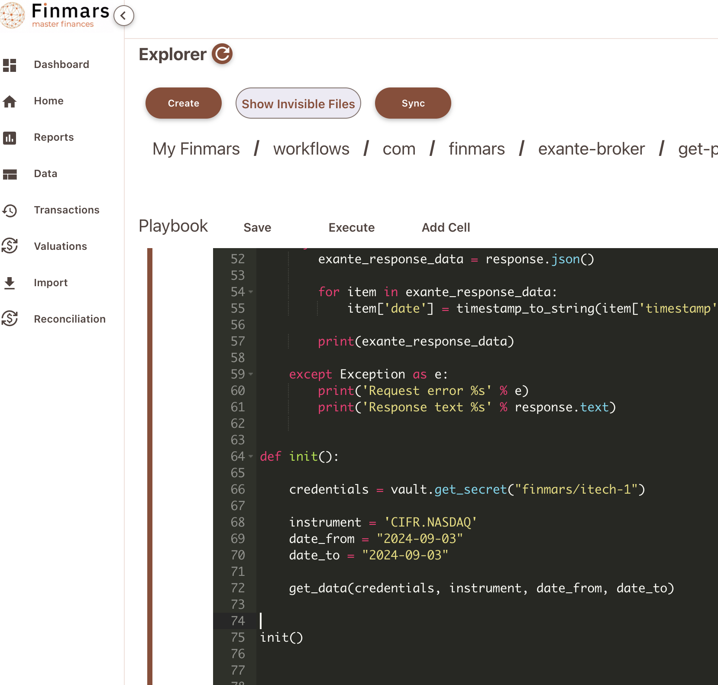The width and height of the screenshot is (718, 685).
Task: Click response.json() on line 52
Action: point(540,259)
